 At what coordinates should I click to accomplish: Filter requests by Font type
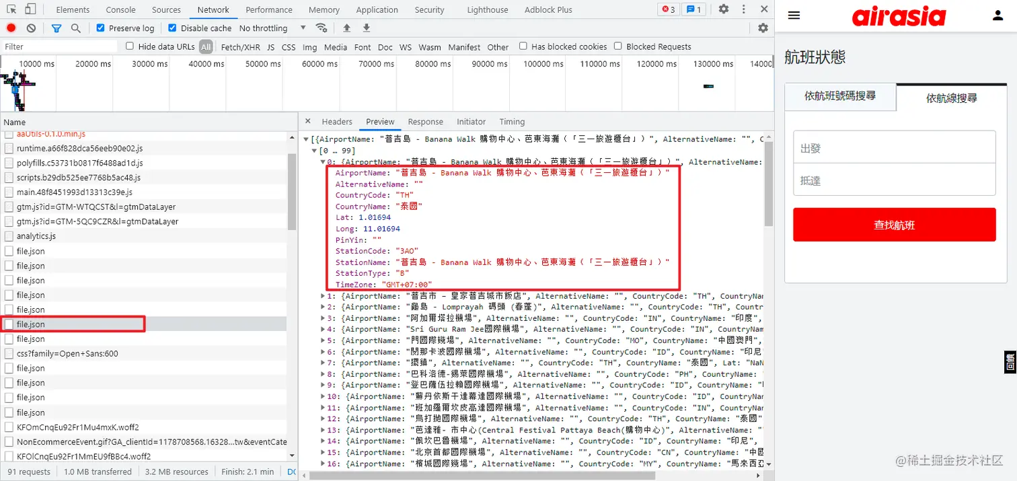tap(363, 46)
